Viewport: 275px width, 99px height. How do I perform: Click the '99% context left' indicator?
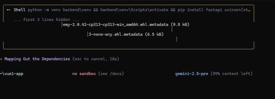[231, 74]
